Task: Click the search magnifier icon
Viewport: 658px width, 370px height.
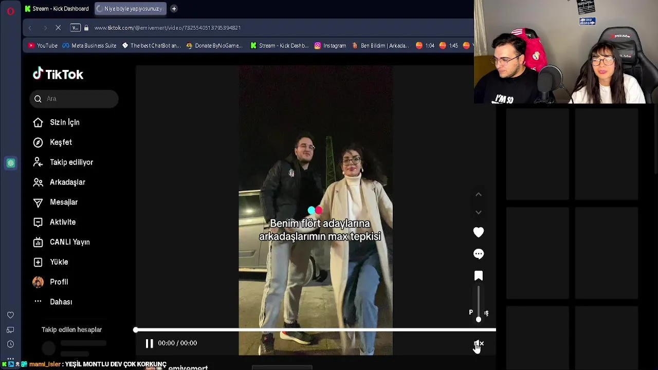Action: pyautogui.click(x=38, y=99)
